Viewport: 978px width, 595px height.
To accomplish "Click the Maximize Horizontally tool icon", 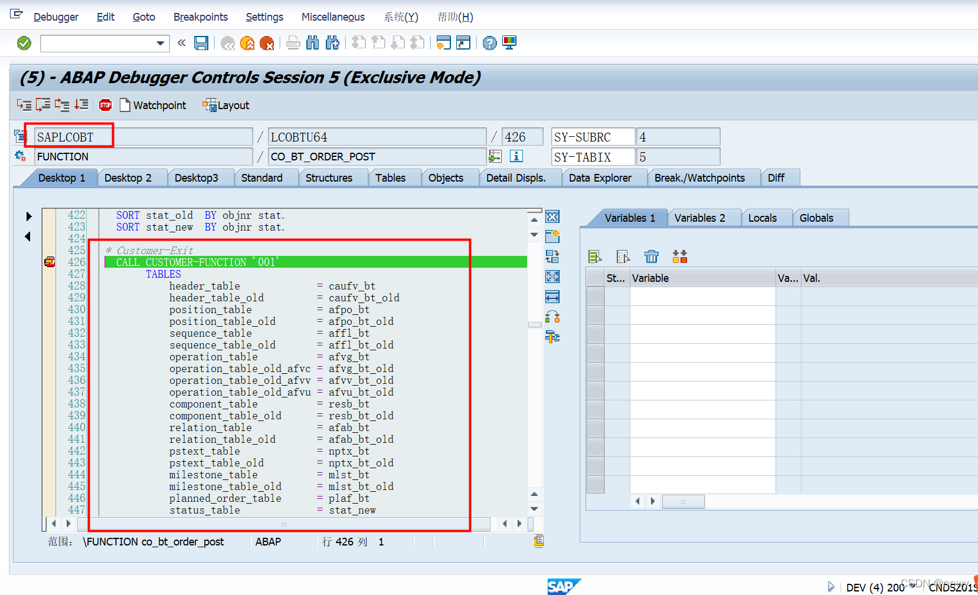I will [552, 297].
